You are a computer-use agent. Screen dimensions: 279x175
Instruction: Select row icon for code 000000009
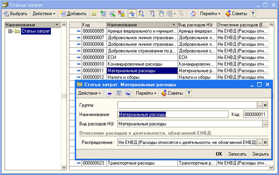click(x=78, y=58)
